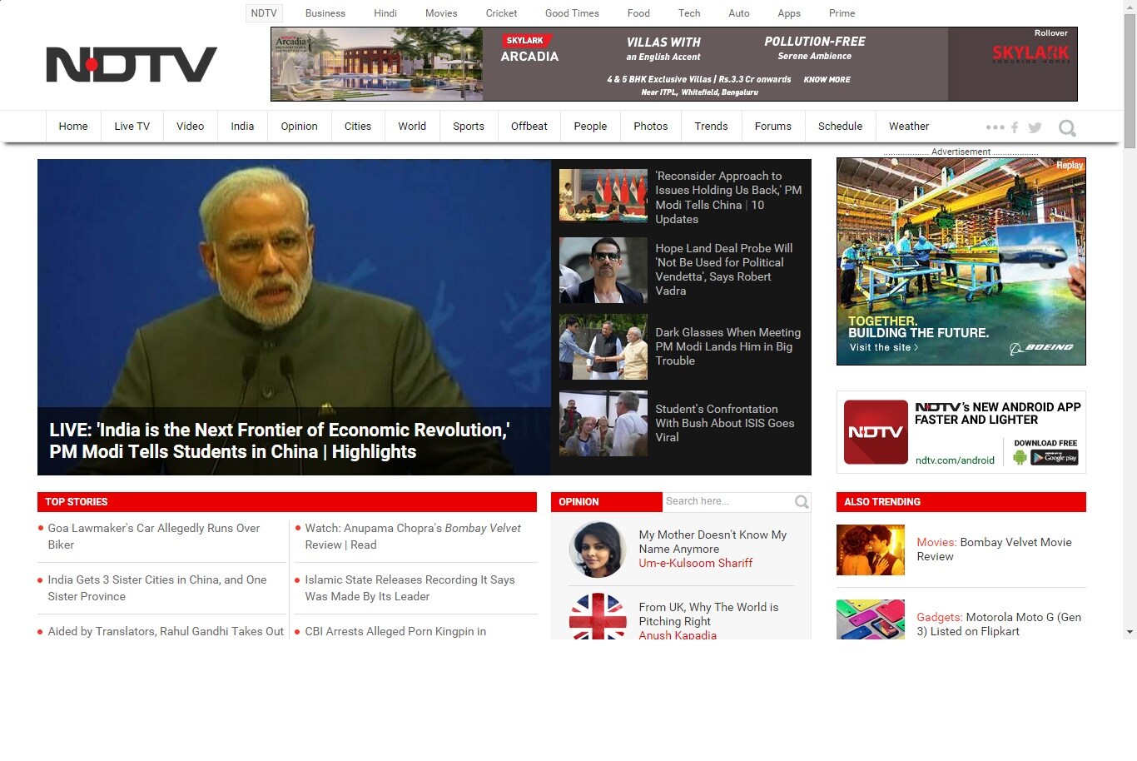Open the Tech top link
This screenshot has height=761, width=1137.
[x=689, y=13]
